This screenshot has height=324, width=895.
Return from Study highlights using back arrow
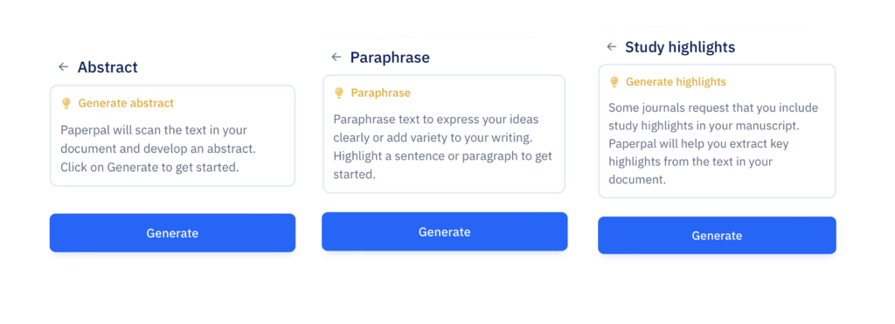coord(611,46)
